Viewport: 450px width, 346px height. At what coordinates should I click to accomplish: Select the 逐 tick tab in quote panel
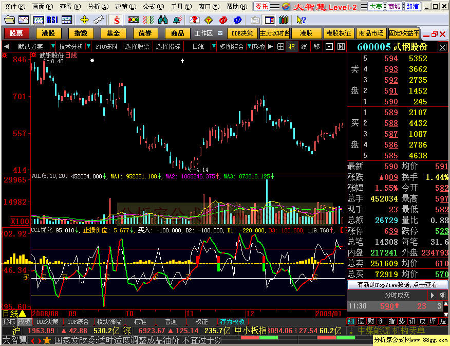pos(361,321)
